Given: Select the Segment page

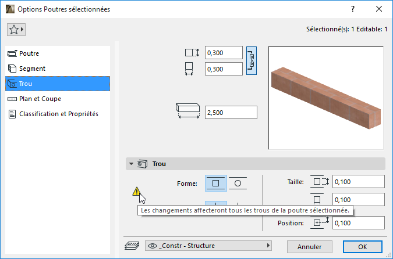Looking at the screenshot, I should point(58,69).
